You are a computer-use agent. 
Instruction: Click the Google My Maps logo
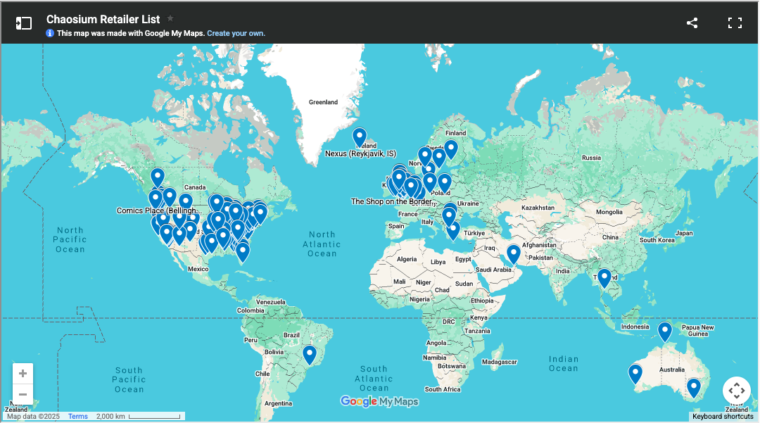(379, 402)
